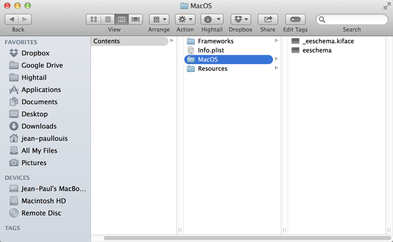Switch to column view
The width and height of the screenshot is (393, 242).
click(x=121, y=19)
